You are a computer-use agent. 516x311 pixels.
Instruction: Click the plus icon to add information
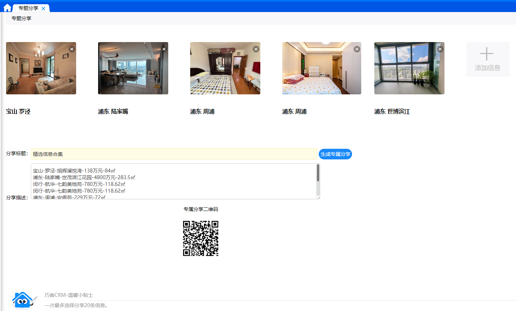pos(487,54)
